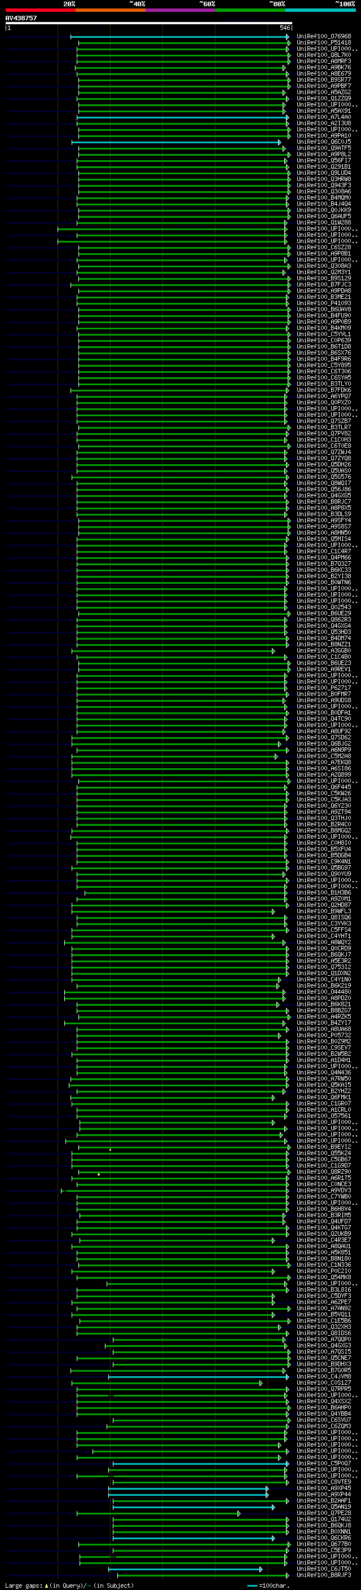Select hit UniRef100_P51418
The height and width of the screenshot is (1590, 361).
[x=323, y=43]
